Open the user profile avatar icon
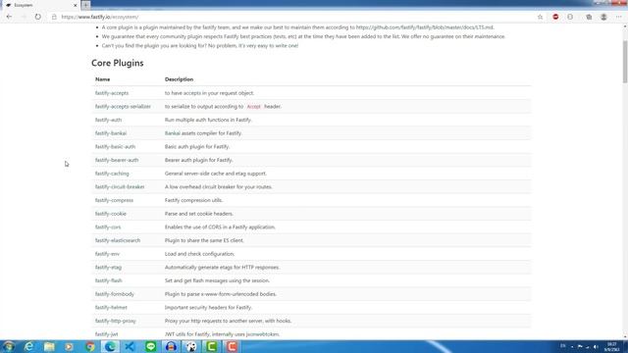 [603, 17]
